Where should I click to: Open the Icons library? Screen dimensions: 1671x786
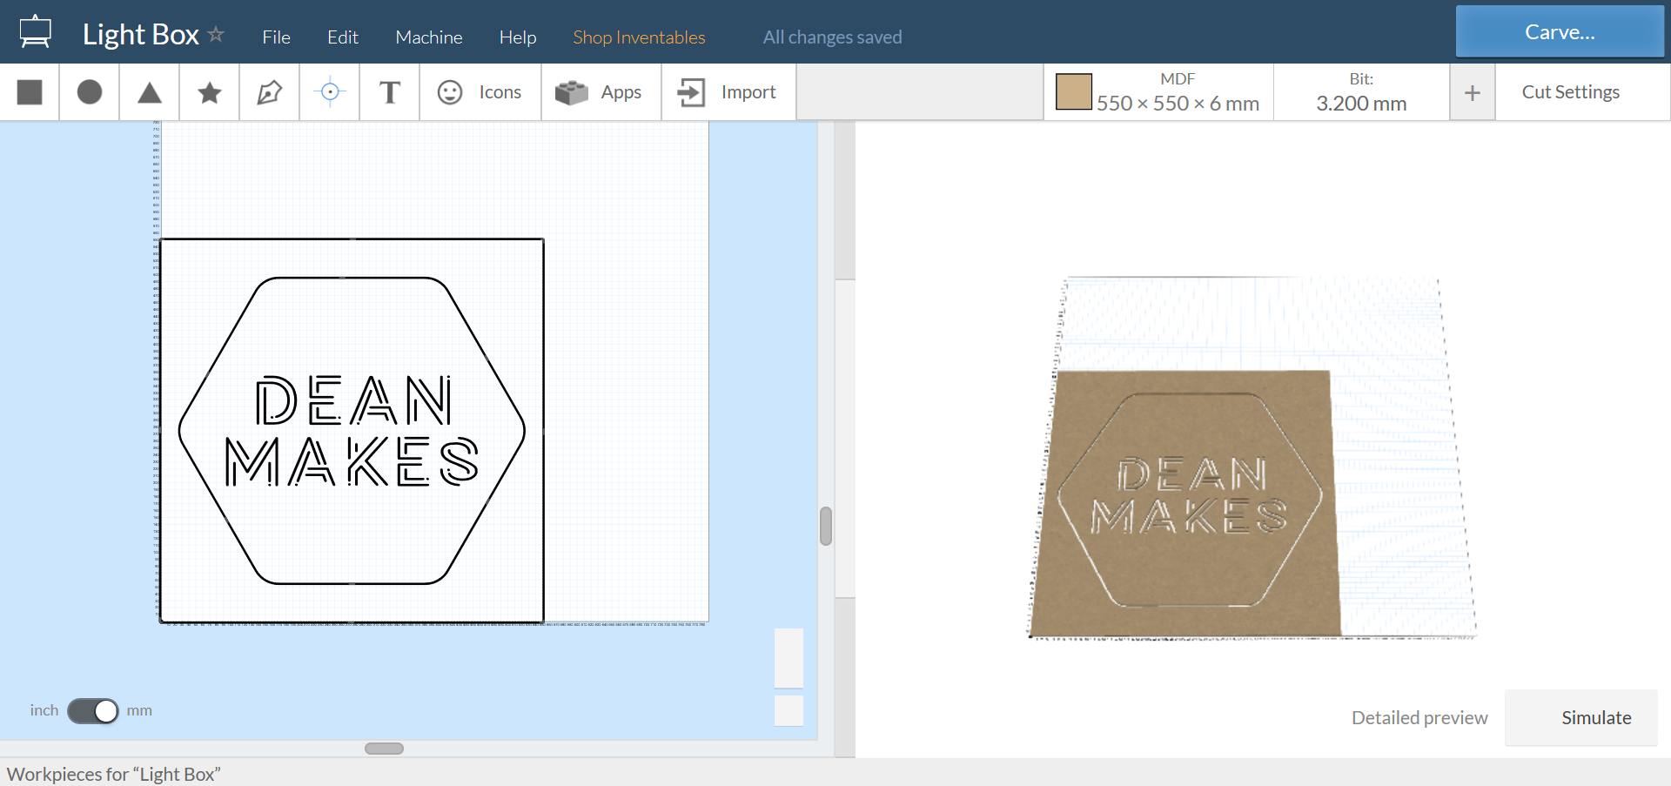click(480, 92)
